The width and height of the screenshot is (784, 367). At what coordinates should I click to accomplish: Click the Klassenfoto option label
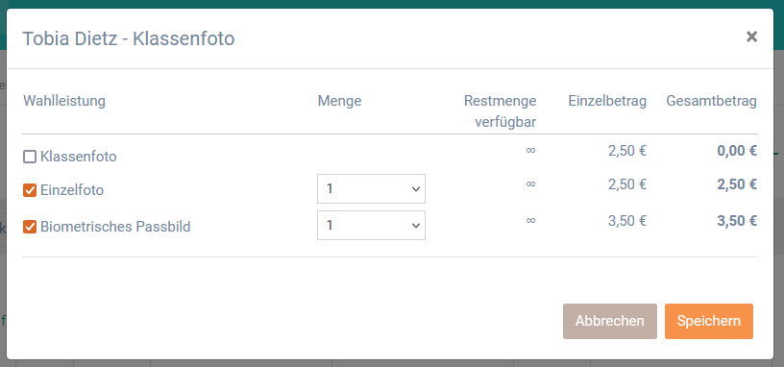pyautogui.click(x=79, y=157)
